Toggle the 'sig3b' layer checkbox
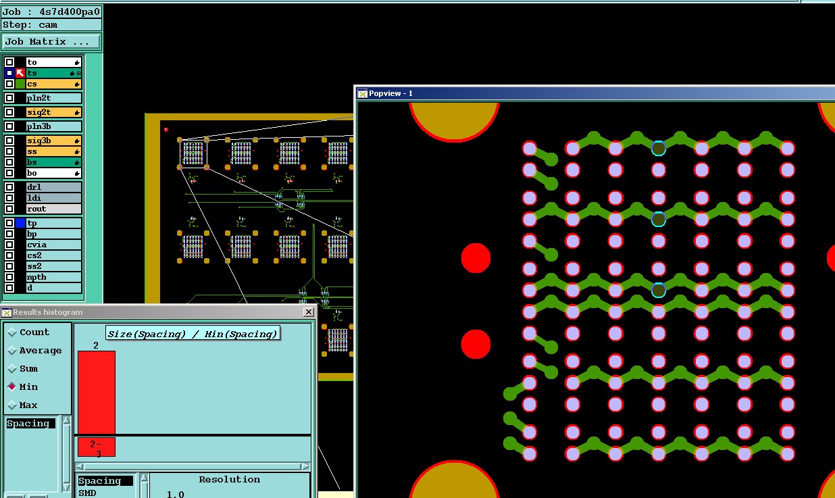 (x=9, y=141)
